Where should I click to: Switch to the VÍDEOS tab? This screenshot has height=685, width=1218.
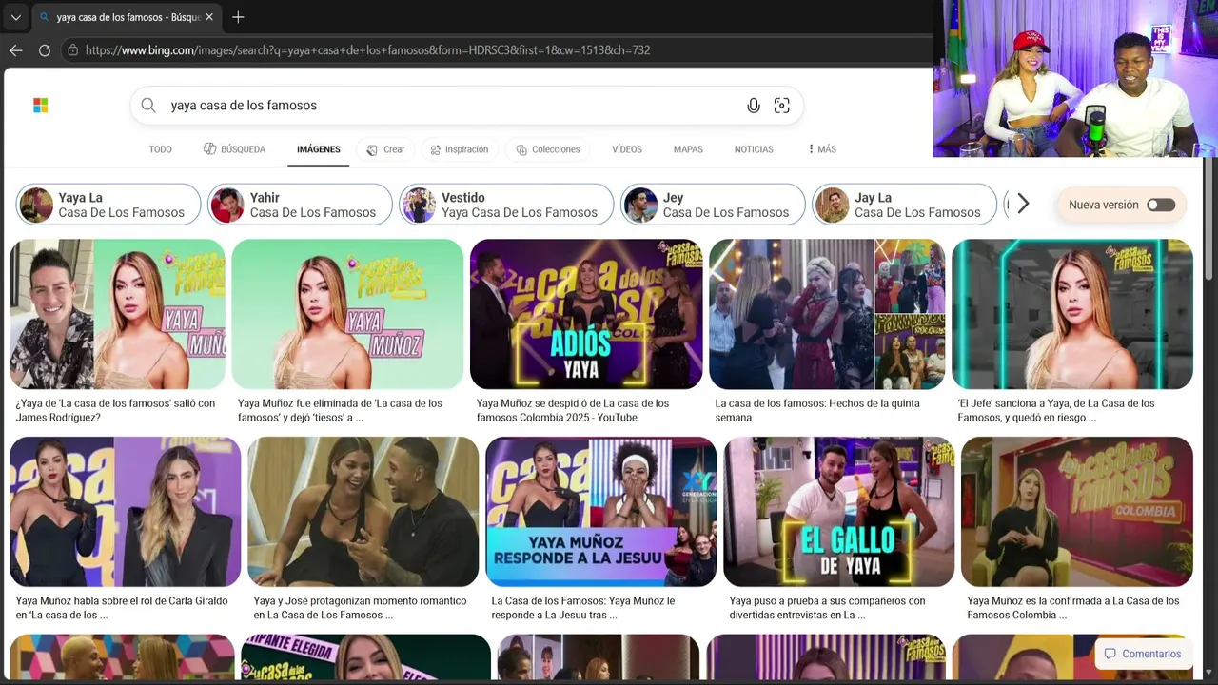627,149
